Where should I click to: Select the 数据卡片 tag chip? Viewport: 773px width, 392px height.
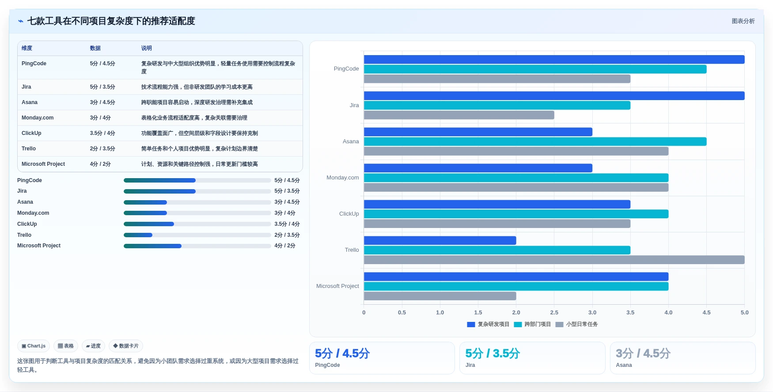click(x=126, y=346)
